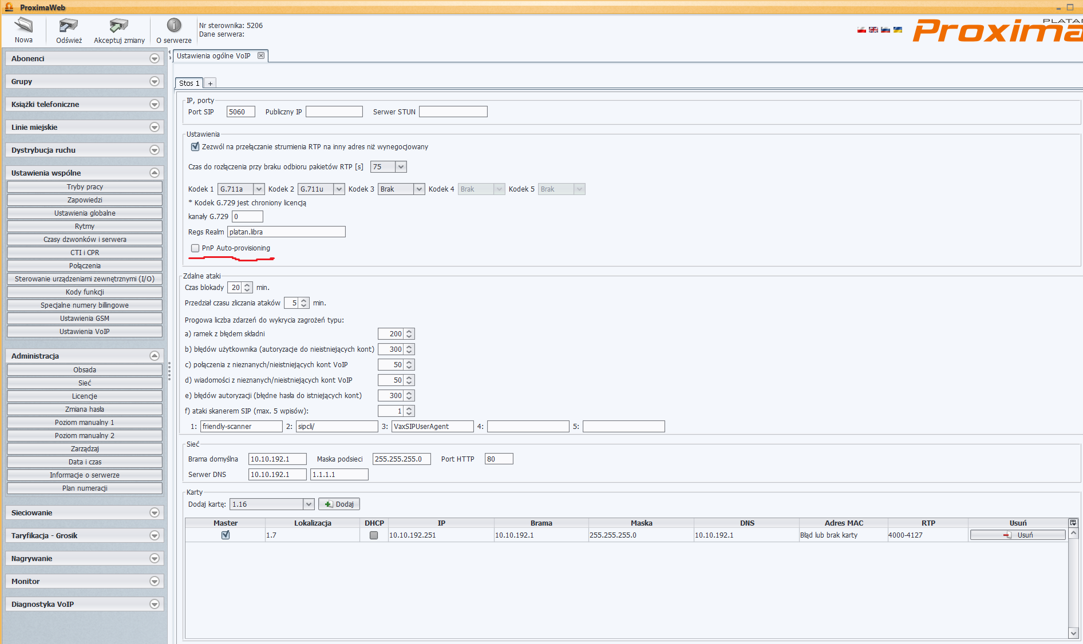Increase ramek z błędem składni threshold
This screenshot has width=1083, height=644.
click(409, 331)
